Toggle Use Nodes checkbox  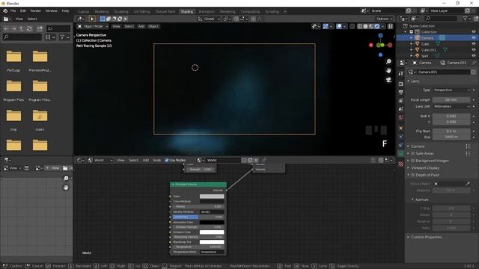[x=166, y=160]
